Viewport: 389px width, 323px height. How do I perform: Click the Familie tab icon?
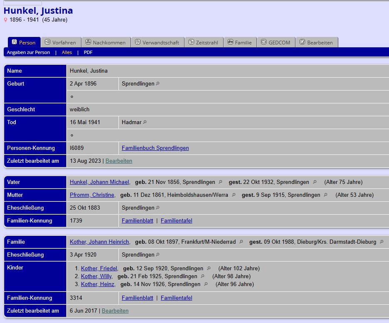(230, 42)
